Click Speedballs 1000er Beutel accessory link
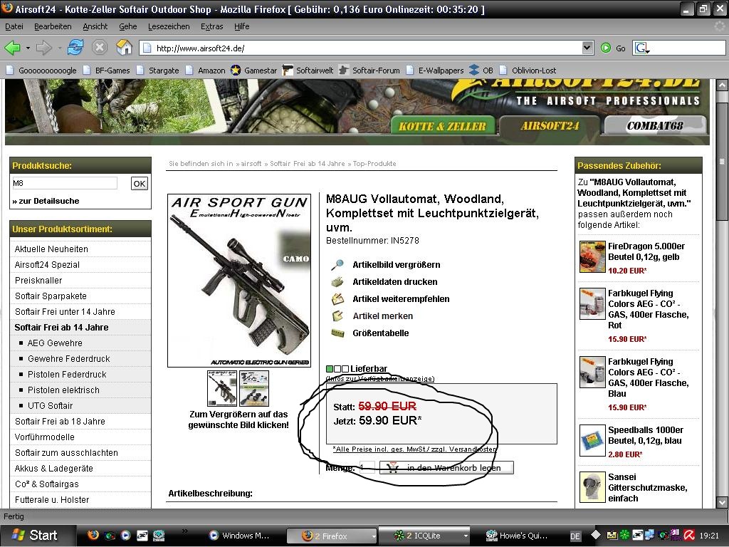The width and height of the screenshot is (729, 547). (645, 435)
